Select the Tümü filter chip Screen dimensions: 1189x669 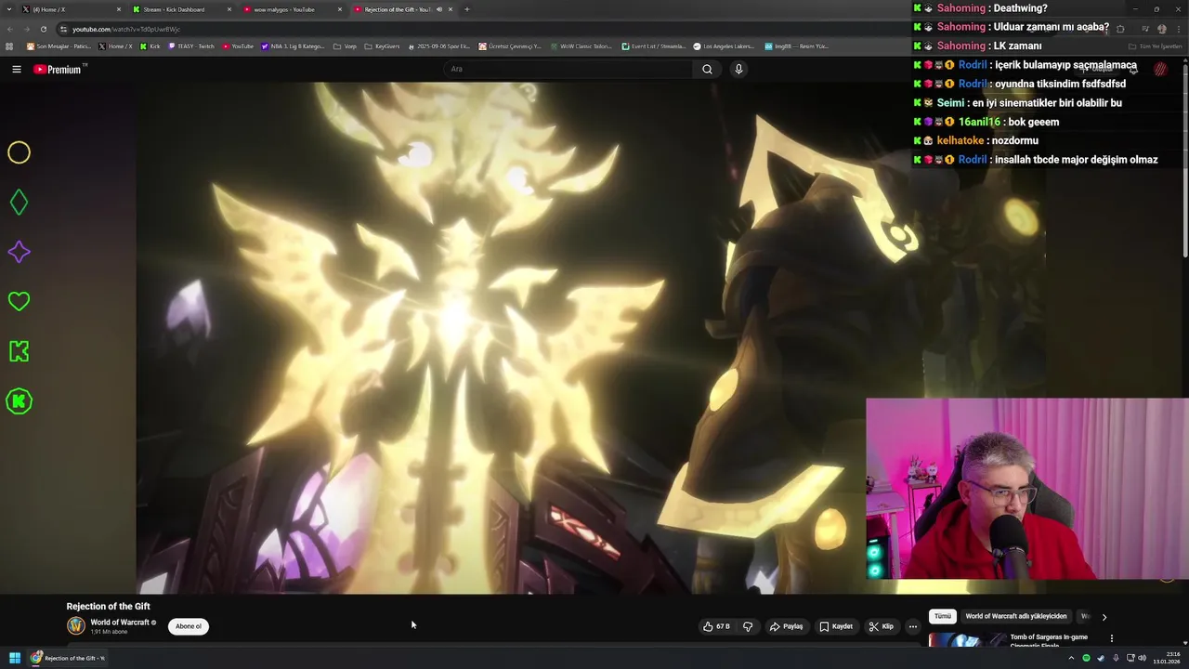[943, 616]
